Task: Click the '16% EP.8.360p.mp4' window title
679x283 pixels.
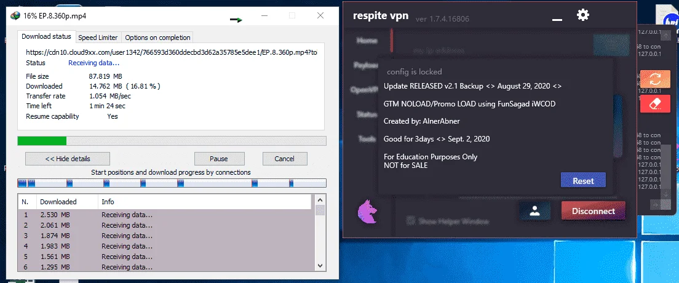Action: 55,16
